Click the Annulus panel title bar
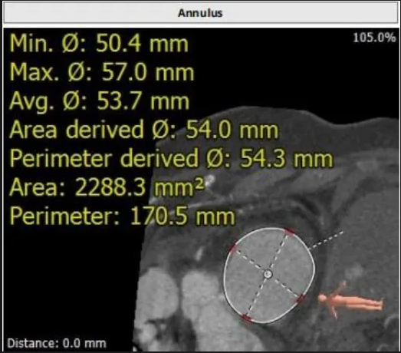 click(x=200, y=13)
